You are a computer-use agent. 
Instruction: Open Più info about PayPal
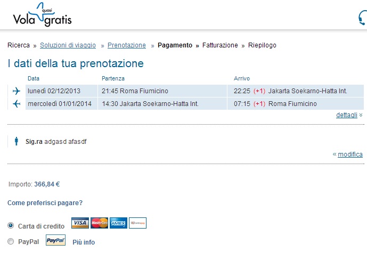(84, 242)
